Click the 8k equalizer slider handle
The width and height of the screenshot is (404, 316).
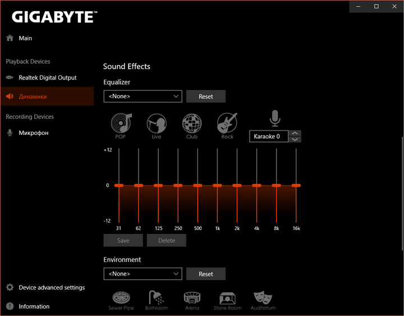pos(277,186)
